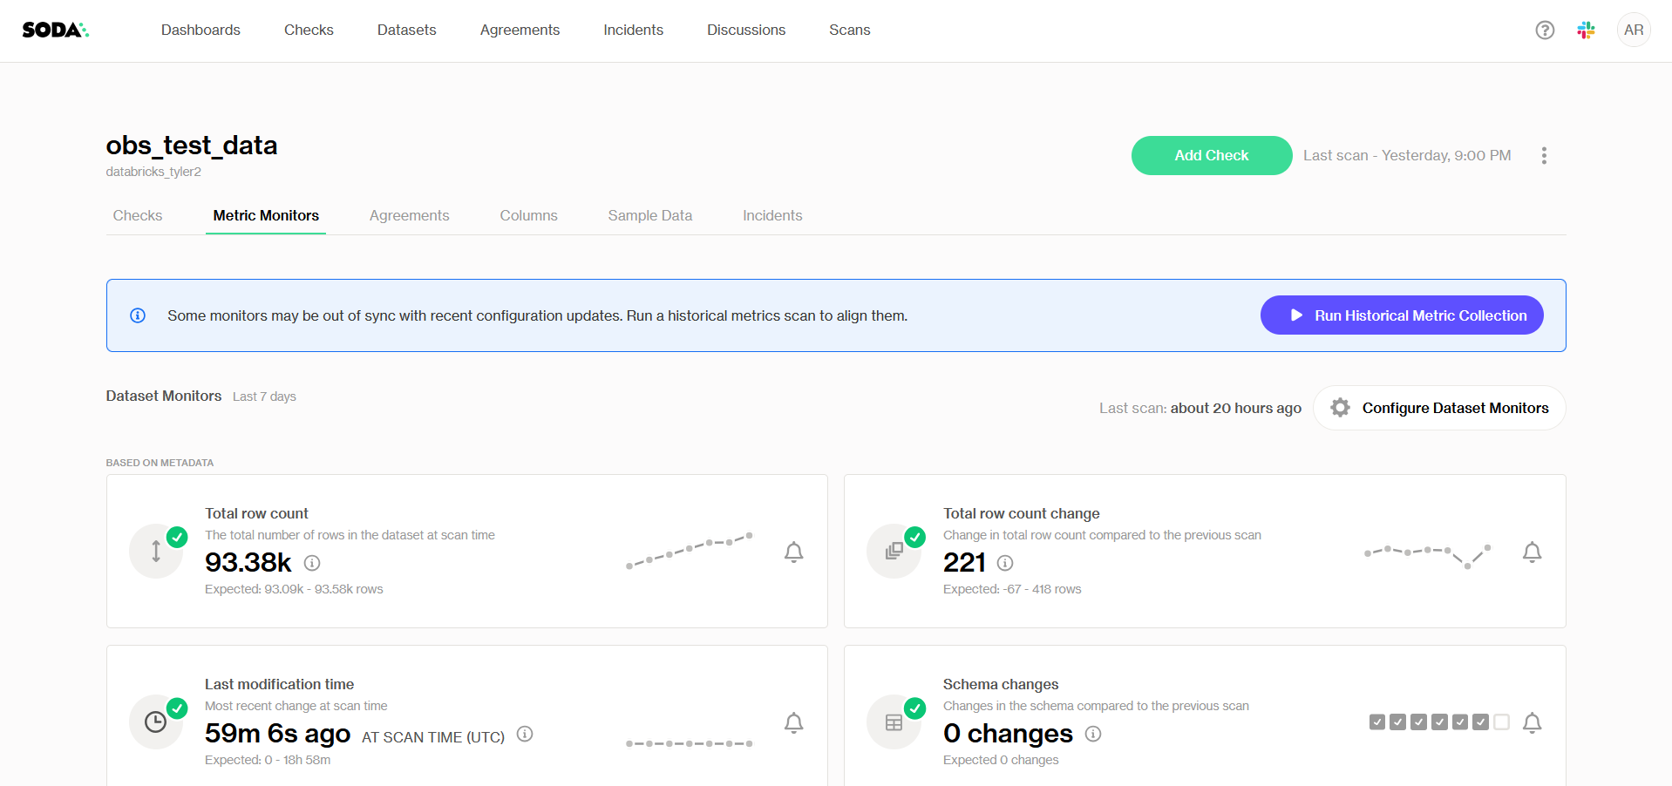Image resolution: width=1672 pixels, height=786 pixels.
Task: Show info for AT SCAN TIME (UTC)
Action: (x=525, y=734)
